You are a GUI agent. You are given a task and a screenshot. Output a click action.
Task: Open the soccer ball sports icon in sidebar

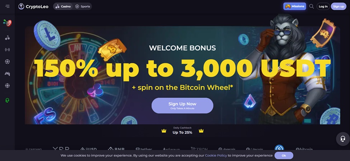pyautogui.click(x=7, y=62)
